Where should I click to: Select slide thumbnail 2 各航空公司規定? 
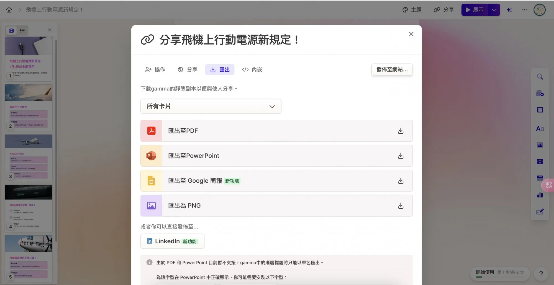(x=29, y=108)
